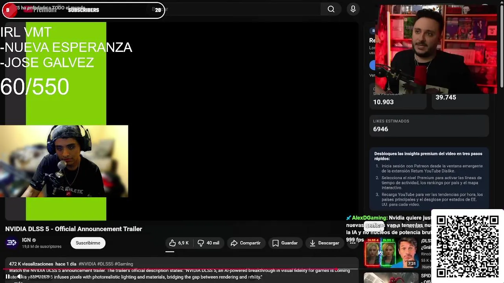Open the #Gaming hashtag
504x283 pixels.
pyautogui.click(x=124, y=264)
